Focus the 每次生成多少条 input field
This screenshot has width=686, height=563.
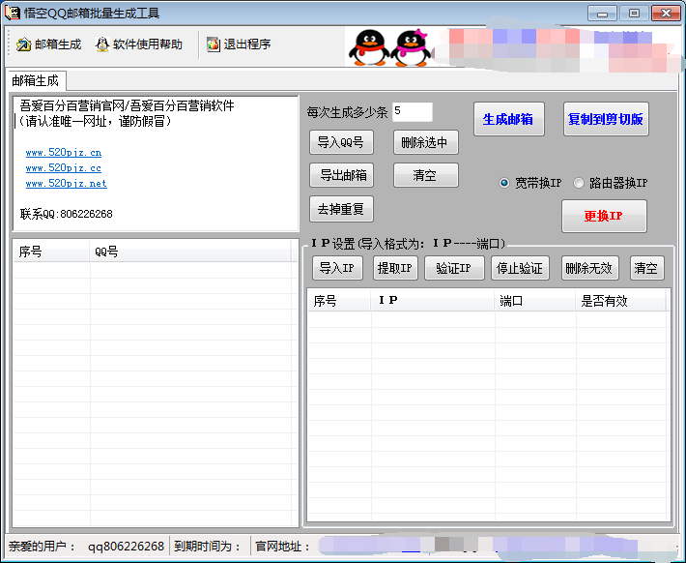[x=413, y=111]
